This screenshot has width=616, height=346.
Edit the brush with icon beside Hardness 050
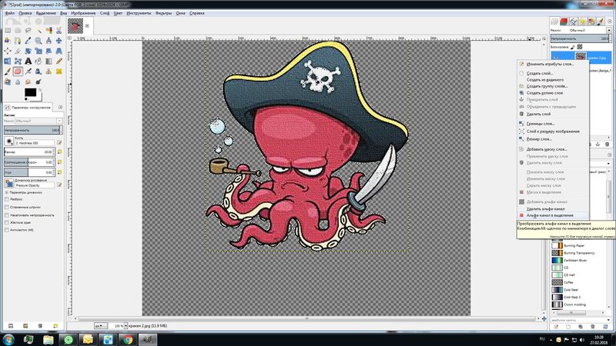pyautogui.click(x=59, y=143)
